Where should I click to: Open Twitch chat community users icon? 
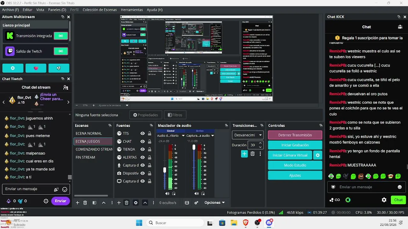[x=66, y=87]
